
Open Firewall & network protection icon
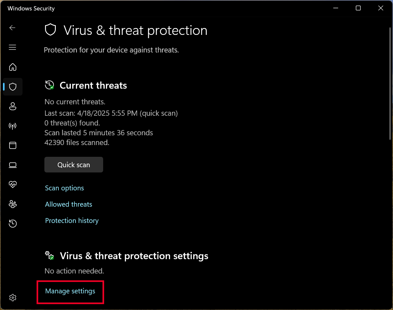click(12, 126)
